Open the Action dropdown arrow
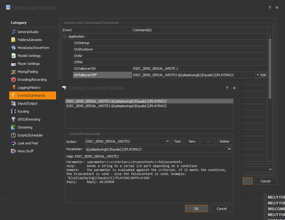 click(x=168, y=141)
